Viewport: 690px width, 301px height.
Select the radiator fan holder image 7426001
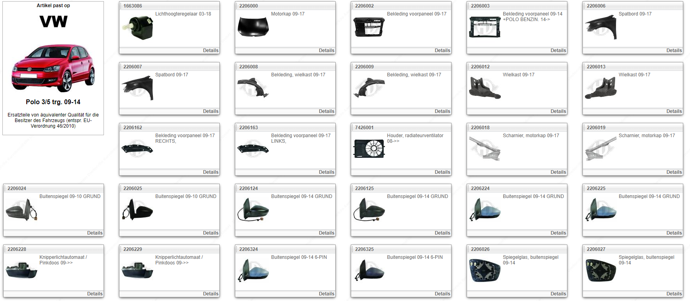click(x=369, y=149)
